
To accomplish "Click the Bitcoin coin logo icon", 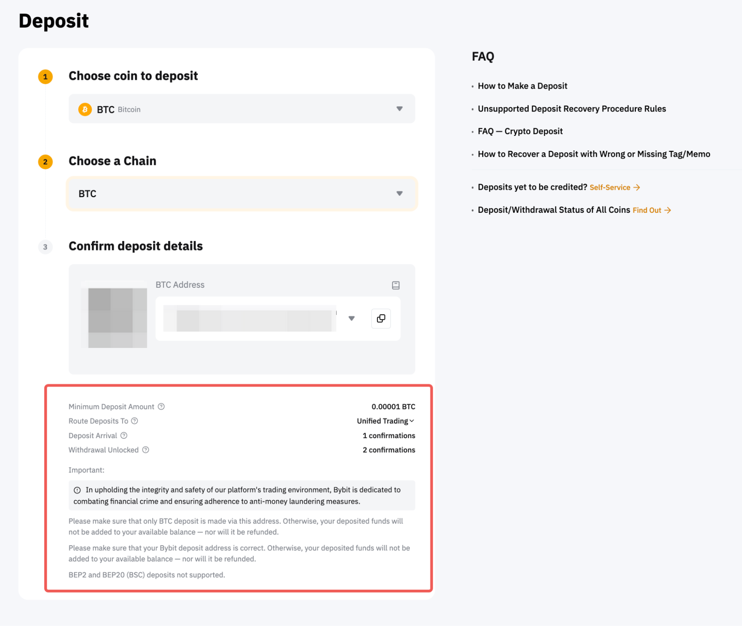I will tap(85, 110).
